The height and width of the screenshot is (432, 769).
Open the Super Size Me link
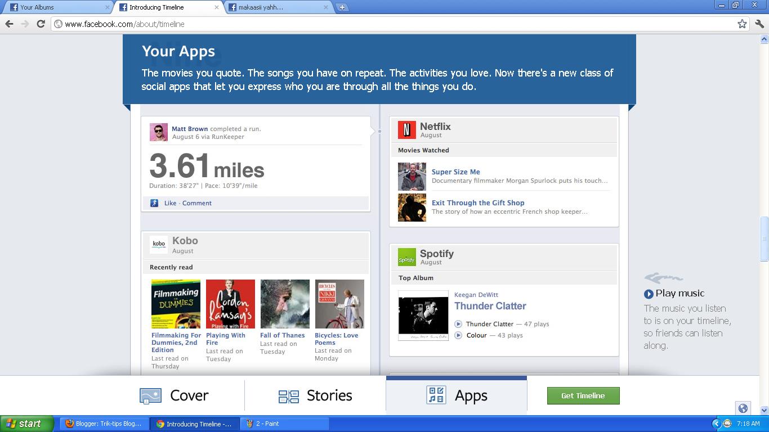(x=456, y=172)
